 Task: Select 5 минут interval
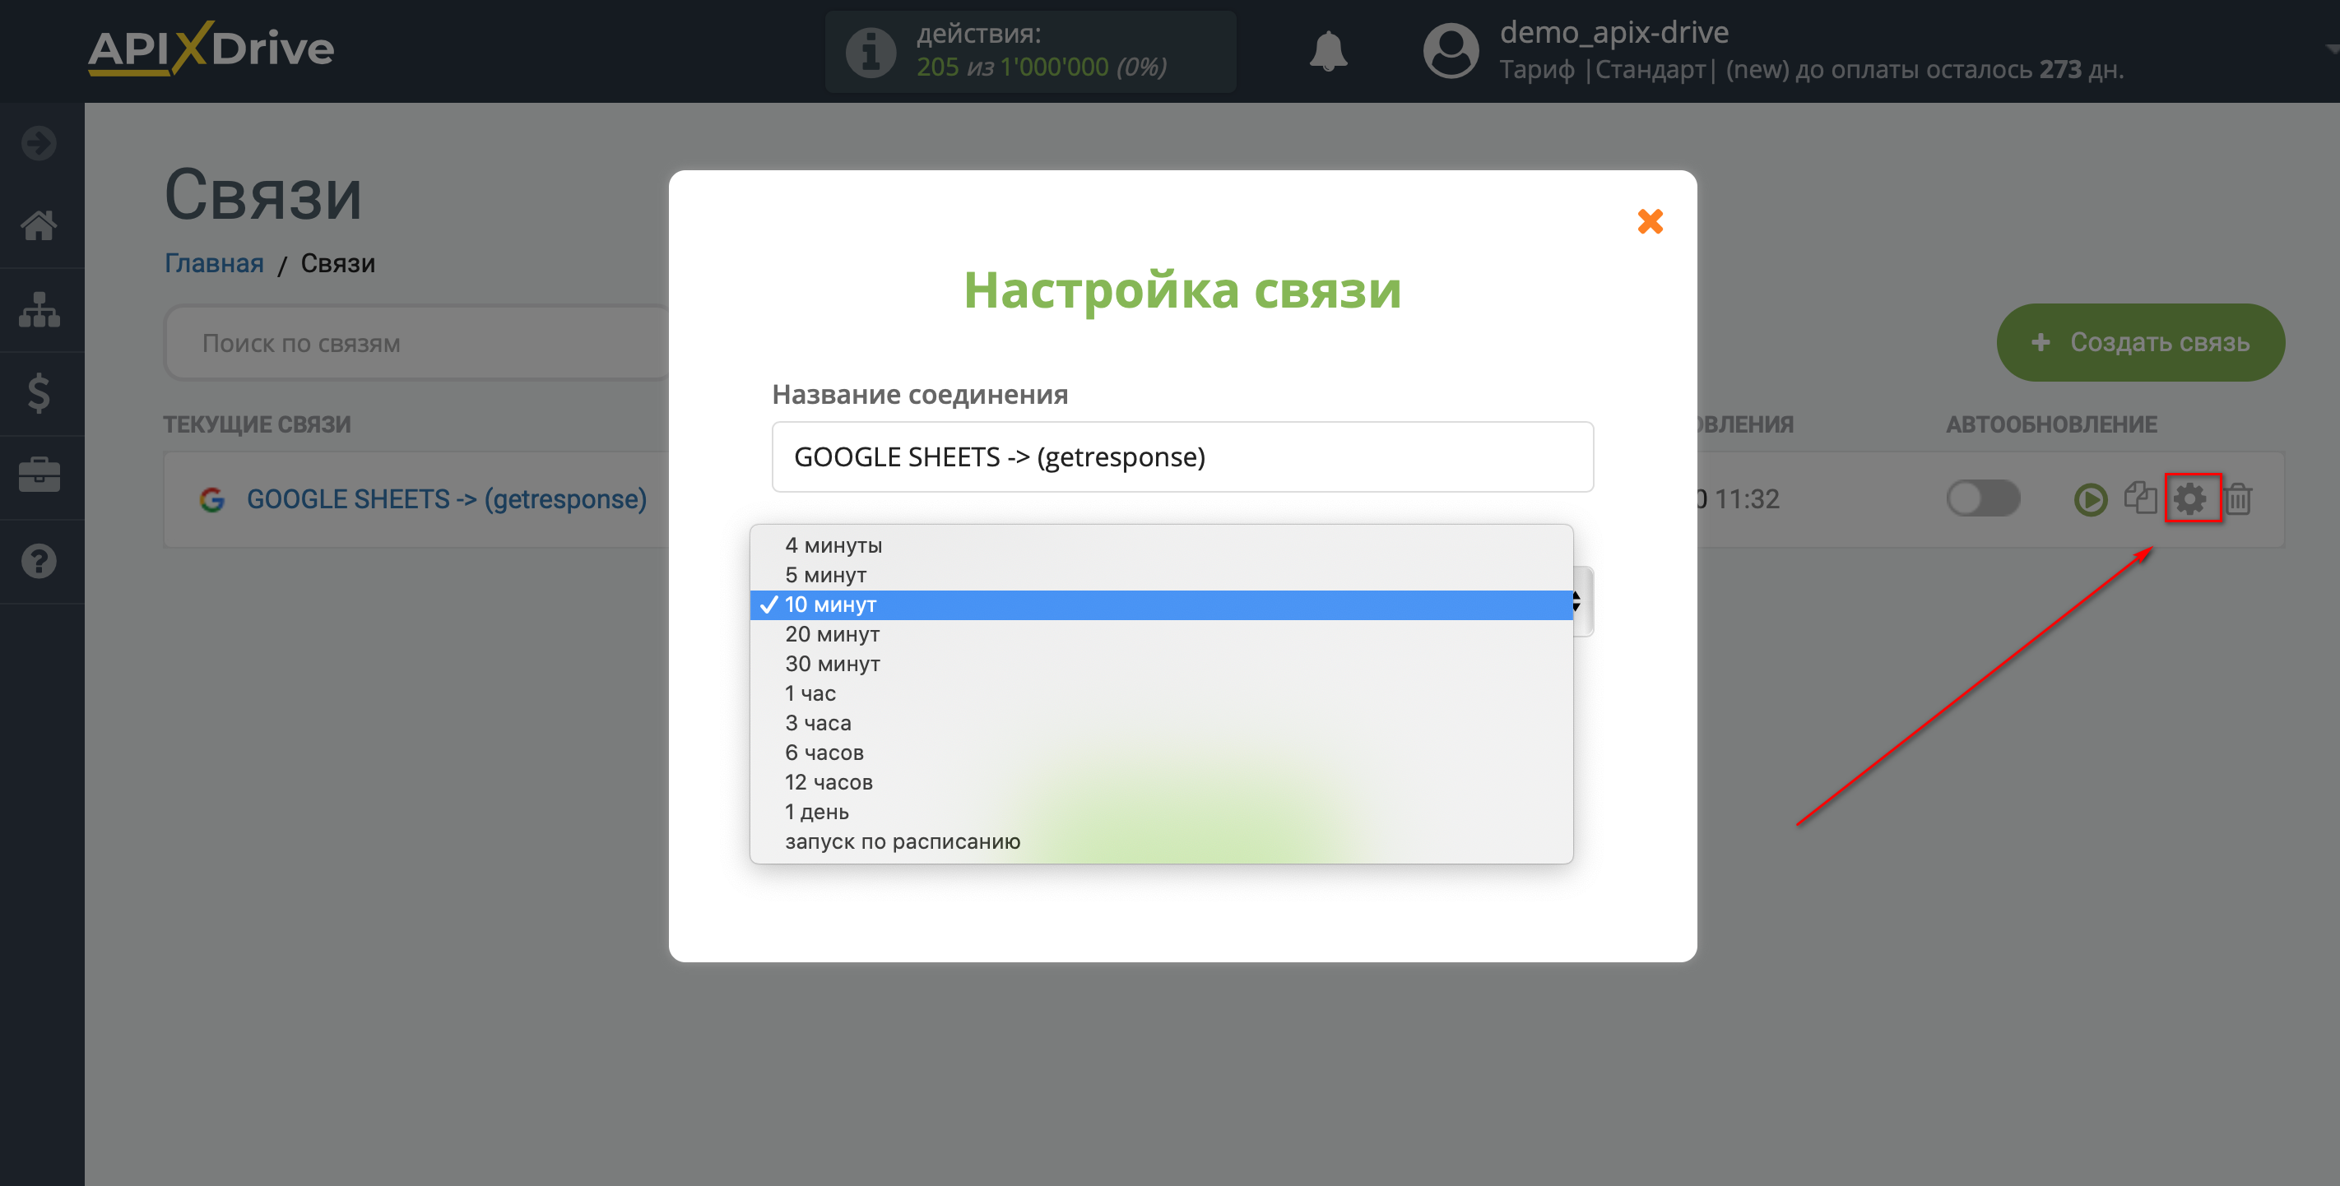click(1161, 575)
